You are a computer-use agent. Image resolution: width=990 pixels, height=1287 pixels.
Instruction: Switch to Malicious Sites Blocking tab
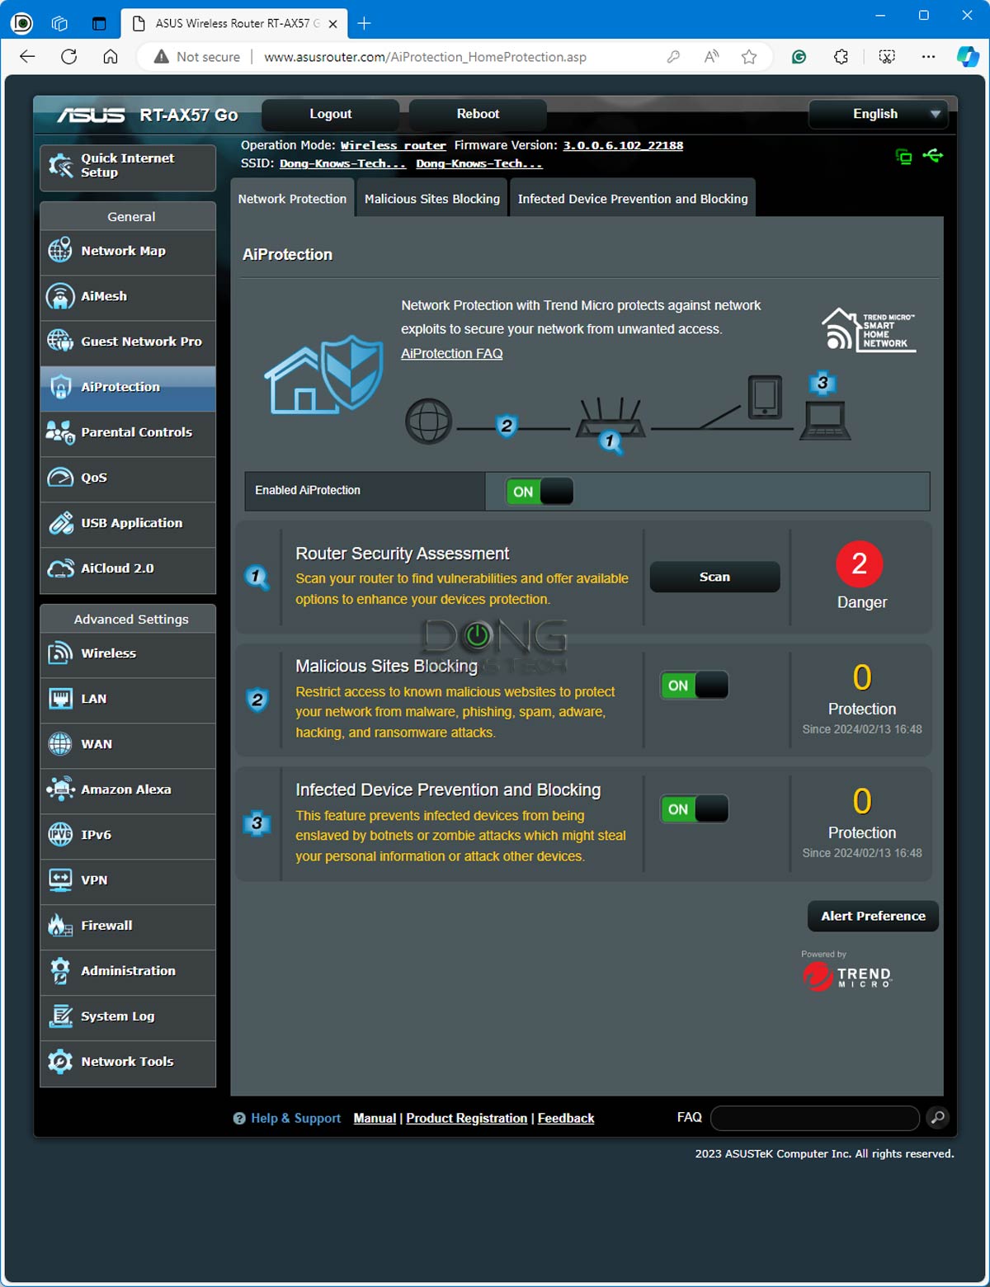[x=432, y=199]
